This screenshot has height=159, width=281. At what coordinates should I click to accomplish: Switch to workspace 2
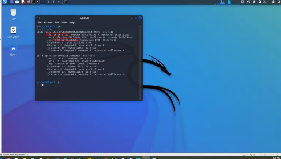coord(48,2)
